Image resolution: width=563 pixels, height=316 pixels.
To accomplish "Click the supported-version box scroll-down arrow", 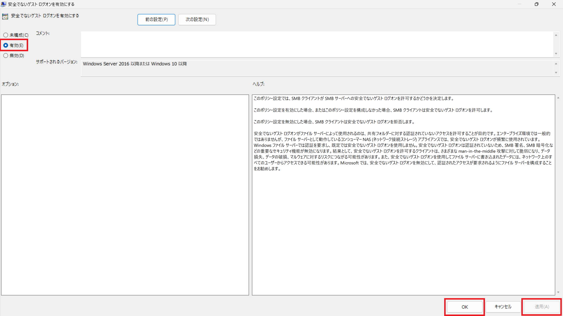I will 556,73.
